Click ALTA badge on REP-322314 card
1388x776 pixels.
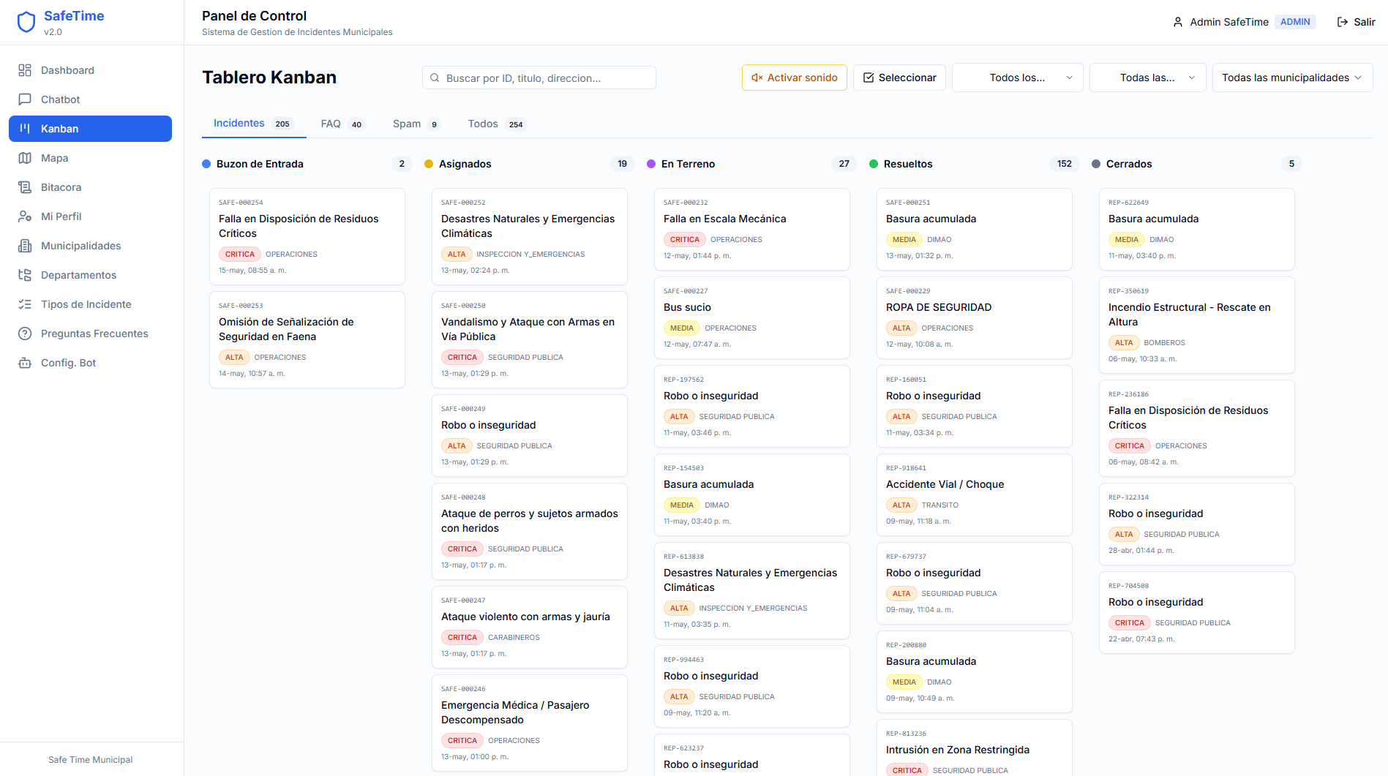point(1124,535)
